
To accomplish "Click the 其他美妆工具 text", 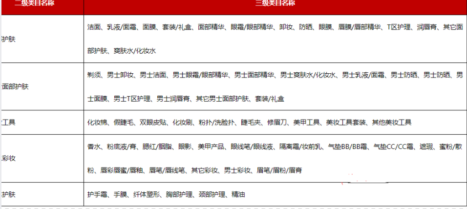I will click(x=391, y=123).
